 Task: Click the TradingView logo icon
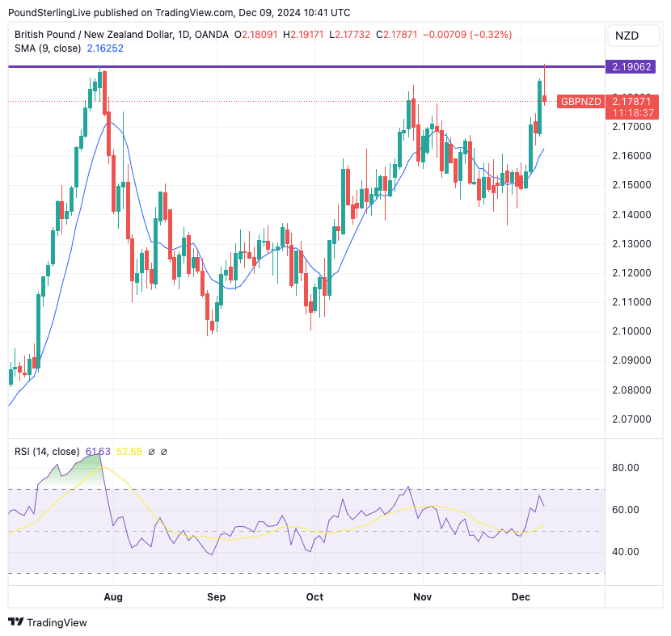[x=15, y=622]
